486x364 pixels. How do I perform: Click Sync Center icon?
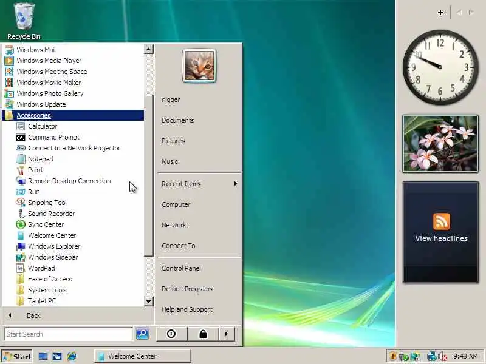click(21, 224)
